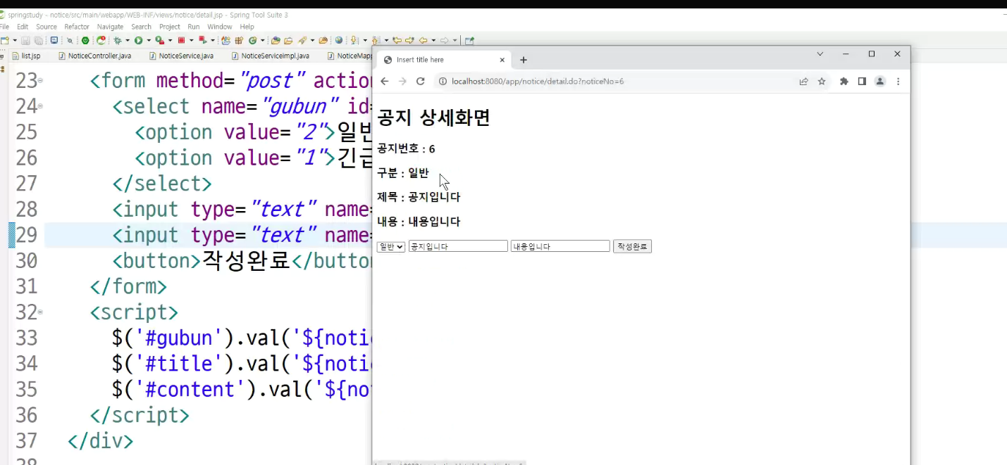
Task: Click the New file icon in the STS toolbar
Action: point(5,40)
